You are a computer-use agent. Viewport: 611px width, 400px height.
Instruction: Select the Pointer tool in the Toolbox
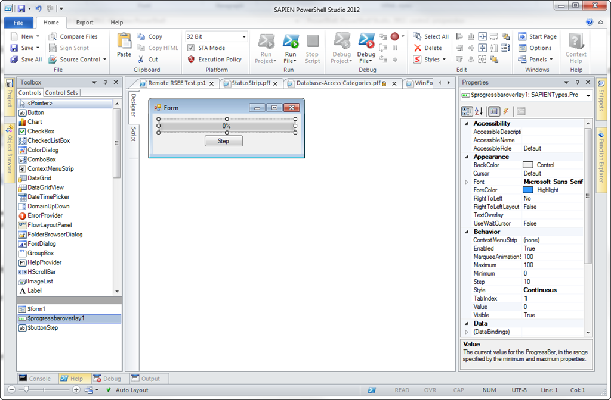click(x=65, y=104)
